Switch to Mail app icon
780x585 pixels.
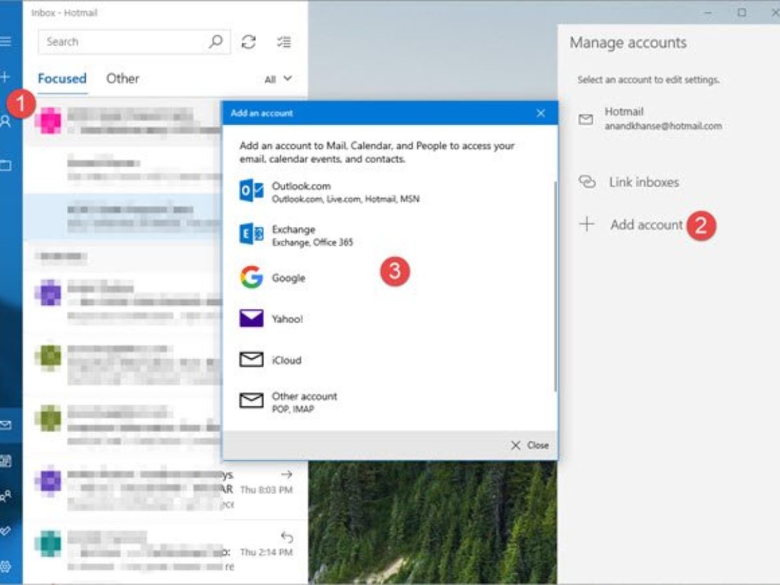[5, 425]
